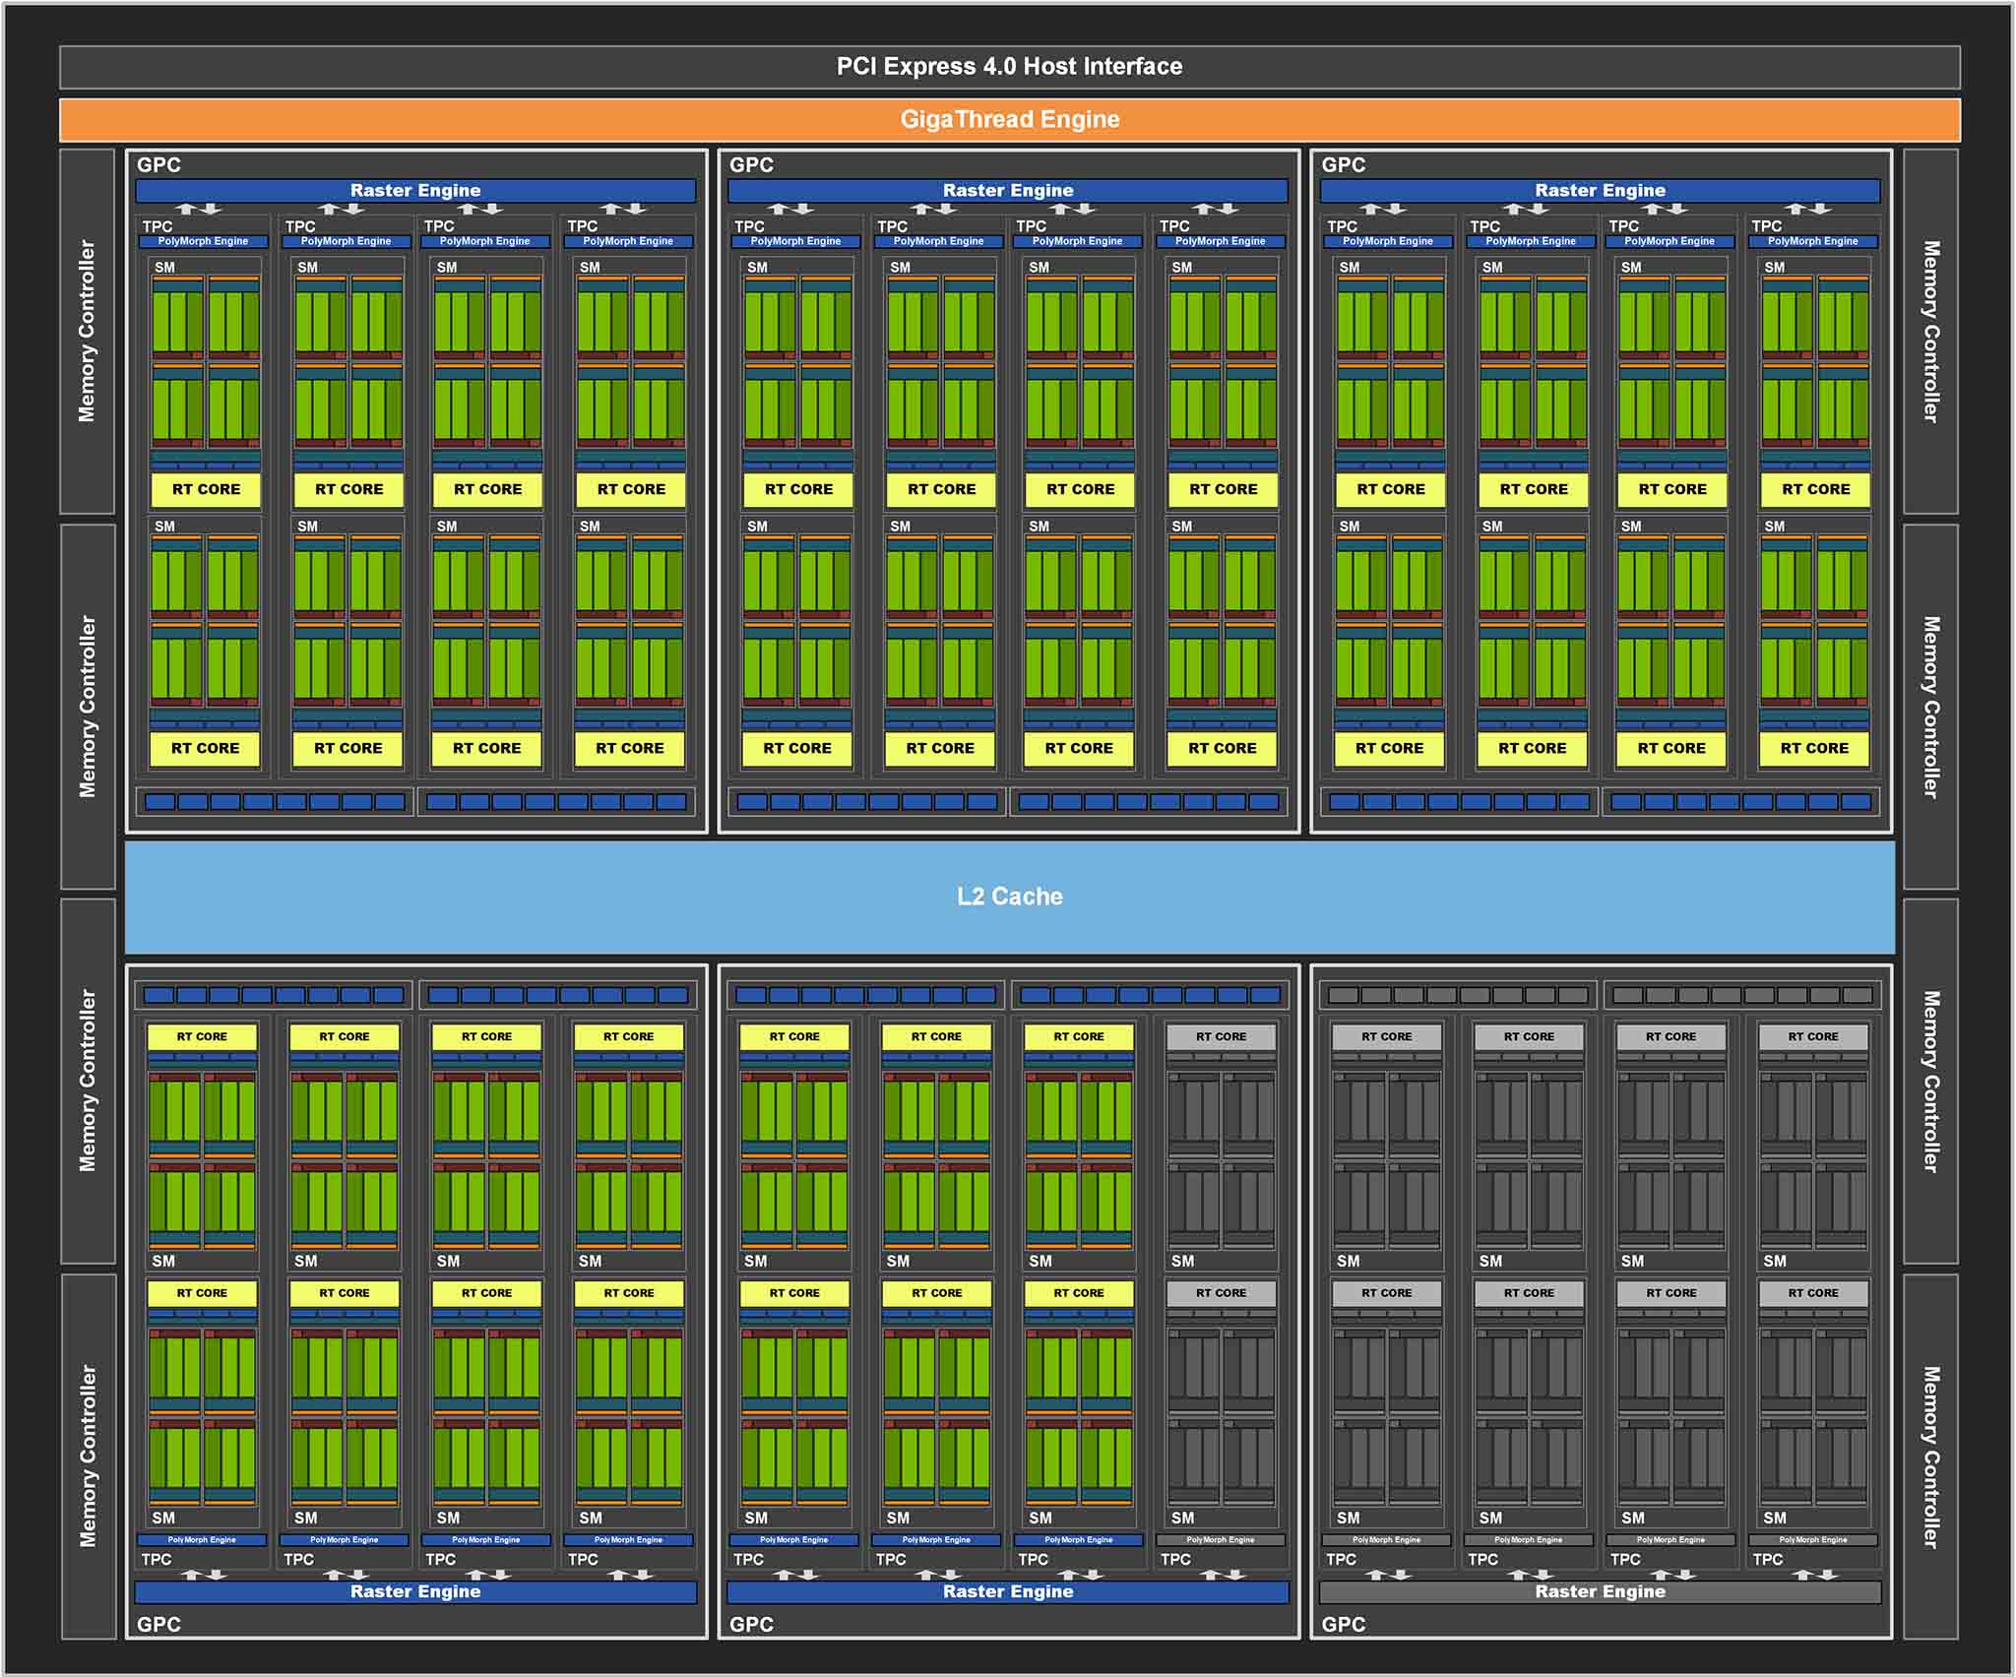Click the first TPC label in the top-left GPC
Screen dimensions: 2016x1677
click(x=157, y=226)
